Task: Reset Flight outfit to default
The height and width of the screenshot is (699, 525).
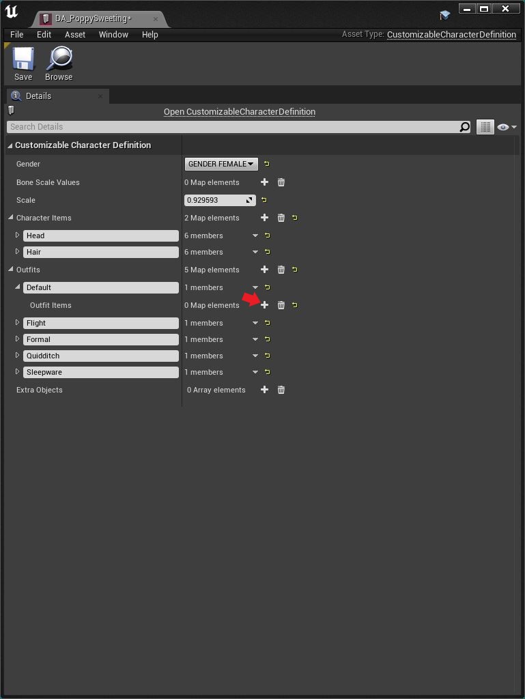Action: pos(268,322)
